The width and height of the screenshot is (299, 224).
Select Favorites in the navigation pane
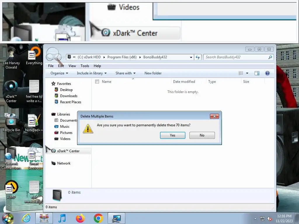tap(64, 84)
